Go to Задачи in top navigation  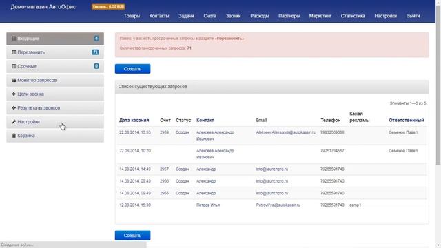point(186,16)
